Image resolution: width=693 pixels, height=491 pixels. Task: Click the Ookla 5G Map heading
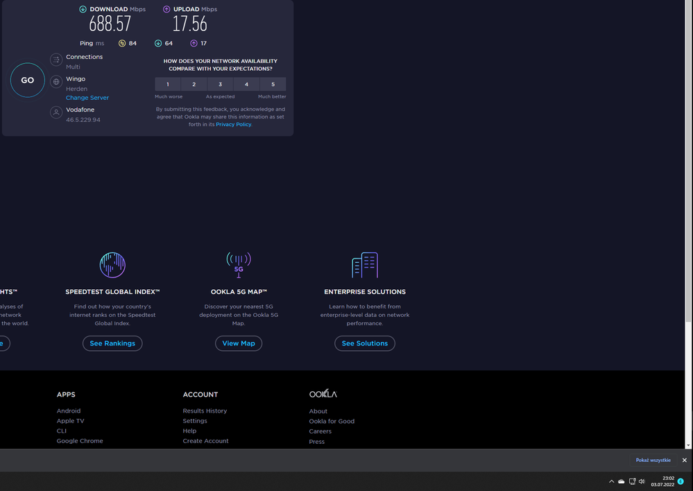pos(239,292)
